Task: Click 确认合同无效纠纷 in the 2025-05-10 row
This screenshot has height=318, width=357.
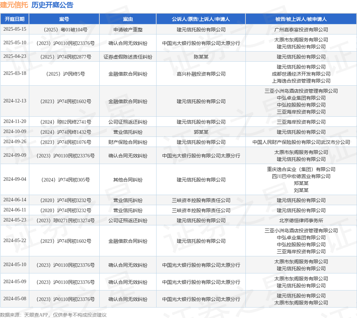Action: 128,43
